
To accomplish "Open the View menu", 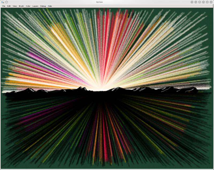I will point(15,6).
